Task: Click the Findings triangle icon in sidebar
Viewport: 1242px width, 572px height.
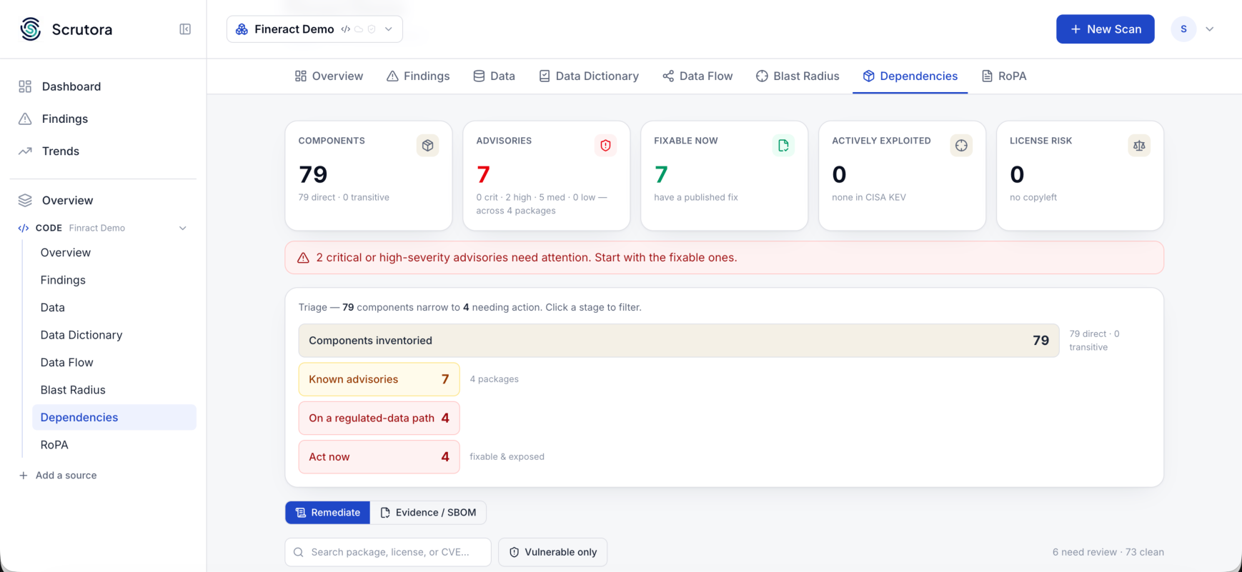Action: [x=25, y=119]
